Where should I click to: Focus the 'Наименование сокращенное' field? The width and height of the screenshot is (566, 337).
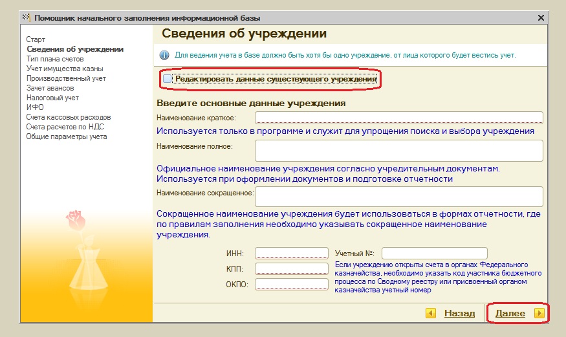click(399, 197)
